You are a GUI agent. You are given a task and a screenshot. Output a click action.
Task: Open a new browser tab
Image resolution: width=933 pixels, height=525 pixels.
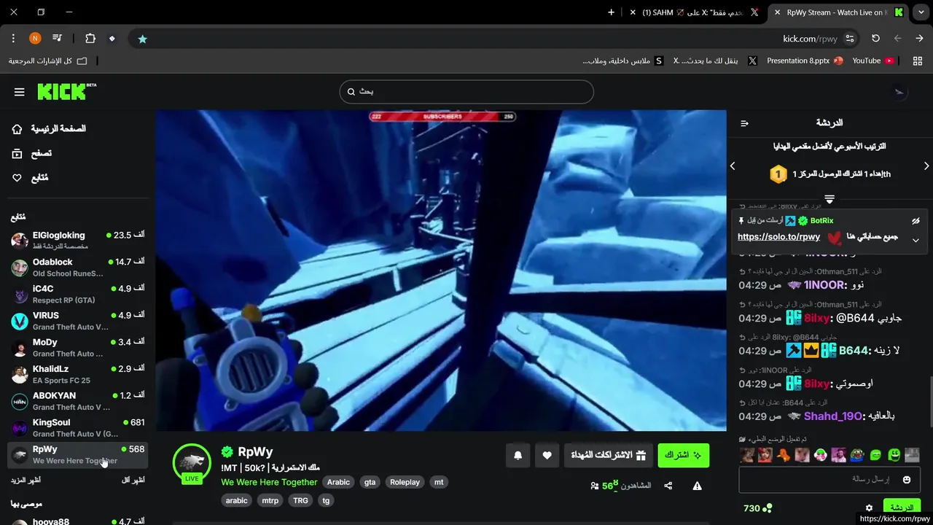(x=612, y=12)
